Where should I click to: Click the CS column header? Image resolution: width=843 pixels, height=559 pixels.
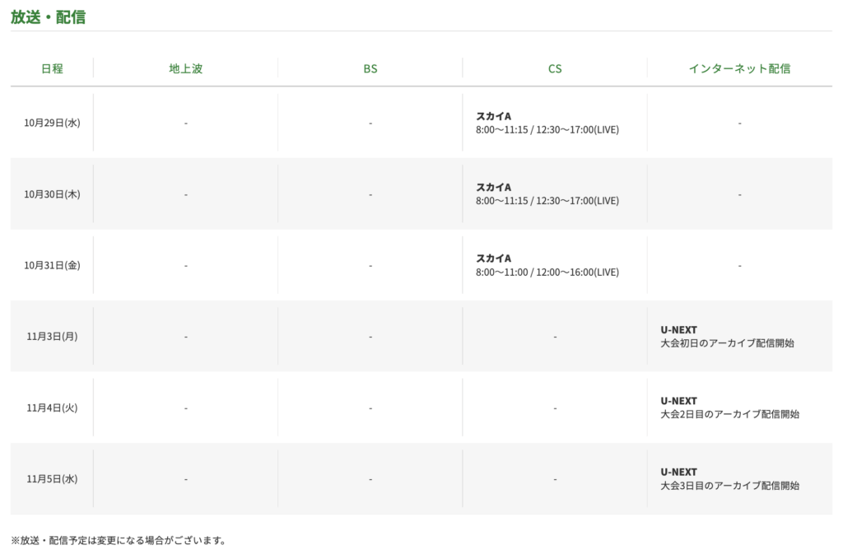click(x=555, y=68)
